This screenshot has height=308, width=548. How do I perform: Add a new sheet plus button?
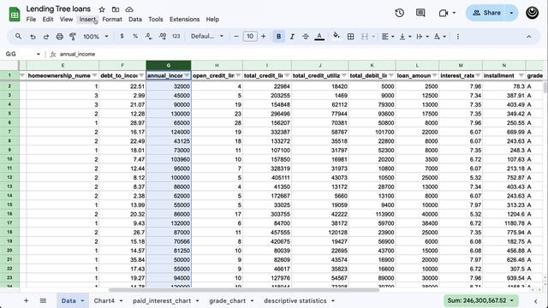point(27,300)
